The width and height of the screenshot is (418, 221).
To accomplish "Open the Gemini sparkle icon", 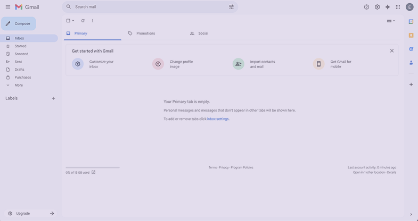I will (387, 7).
